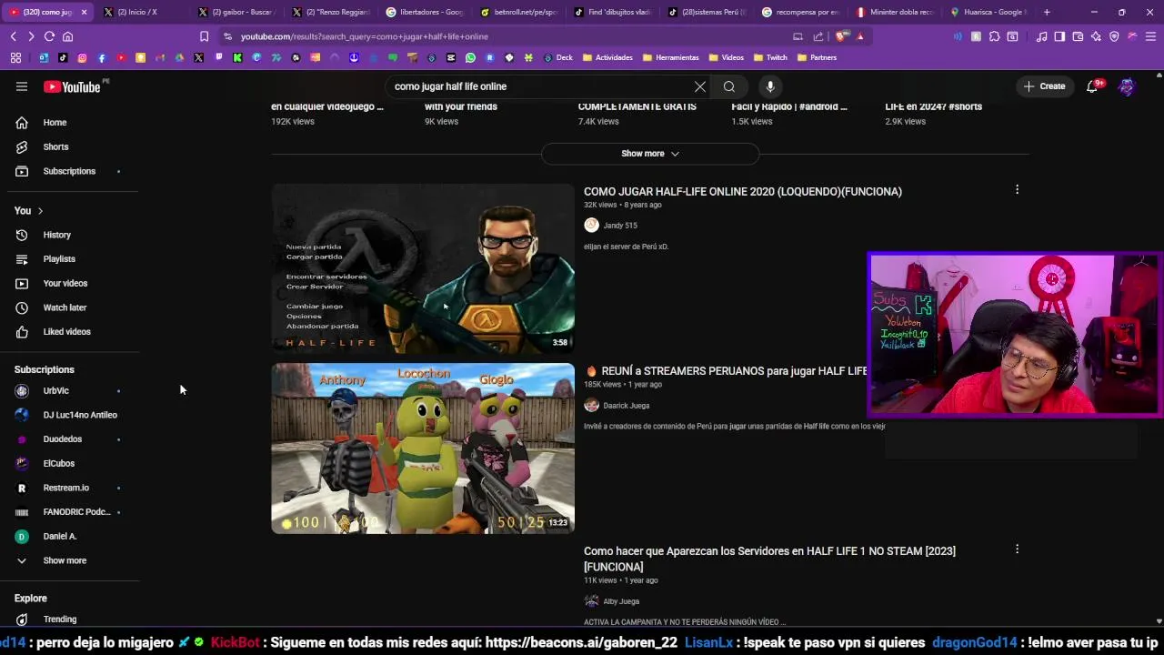Screen dimensions: 1164x655
Task: Open the Jandy 515 channel link
Action: [x=620, y=226]
